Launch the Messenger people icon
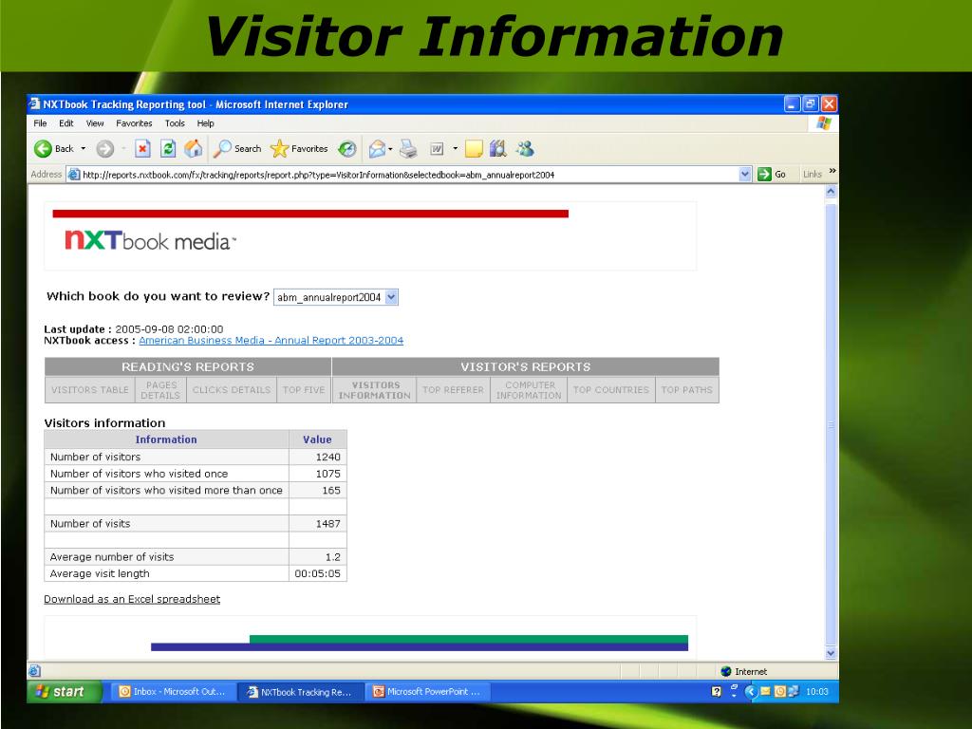972x729 pixels. [x=525, y=149]
